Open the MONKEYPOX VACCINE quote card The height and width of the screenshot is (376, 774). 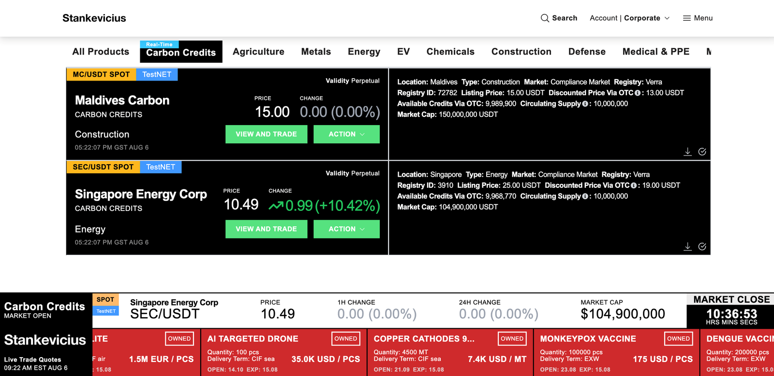616,353
